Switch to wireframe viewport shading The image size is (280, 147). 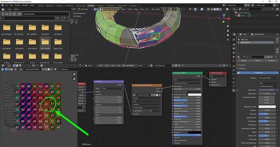212,9
